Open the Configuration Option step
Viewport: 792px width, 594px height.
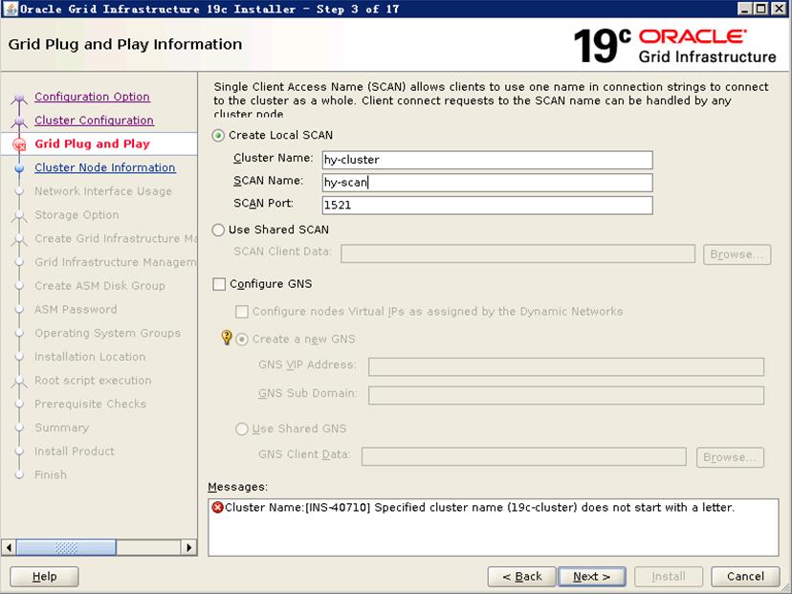pos(92,97)
